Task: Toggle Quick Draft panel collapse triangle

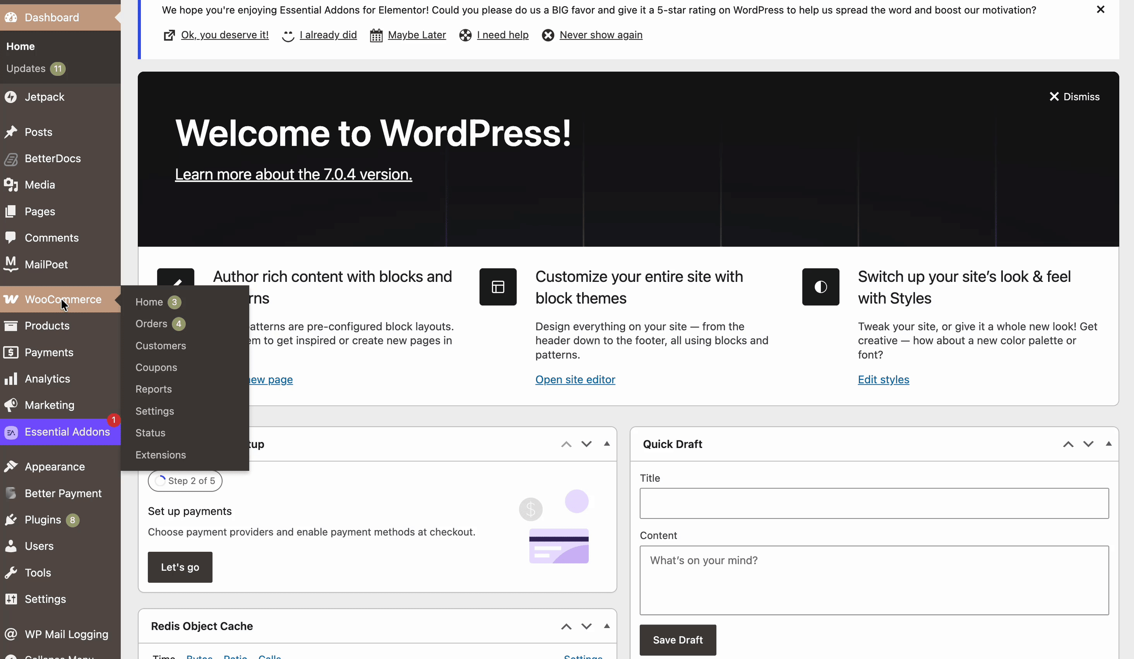Action: click(1108, 444)
